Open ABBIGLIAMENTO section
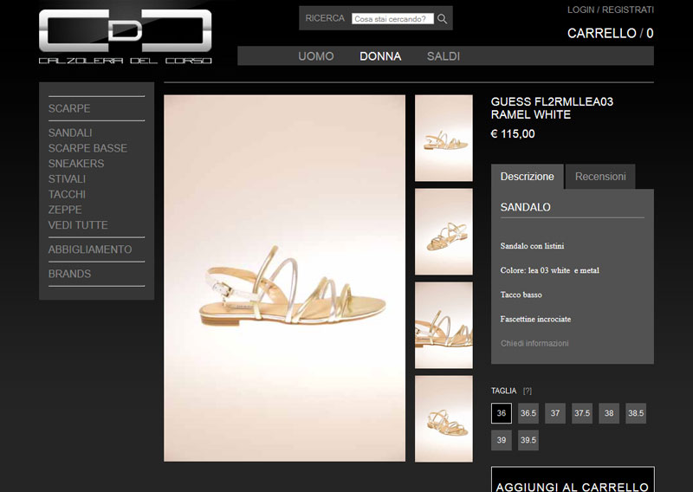 point(90,249)
